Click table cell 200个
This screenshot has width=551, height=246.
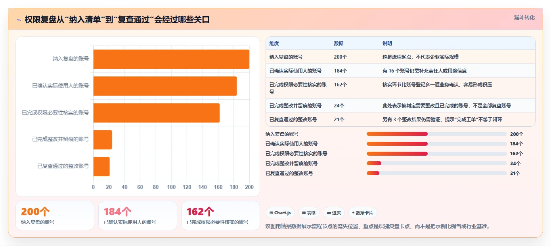(x=340, y=57)
